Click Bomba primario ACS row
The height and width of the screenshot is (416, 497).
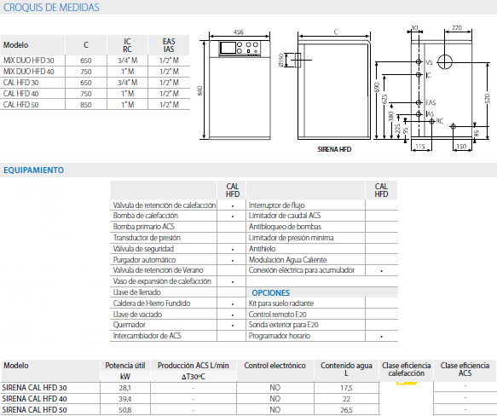pyautogui.click(x=178, y=227)
